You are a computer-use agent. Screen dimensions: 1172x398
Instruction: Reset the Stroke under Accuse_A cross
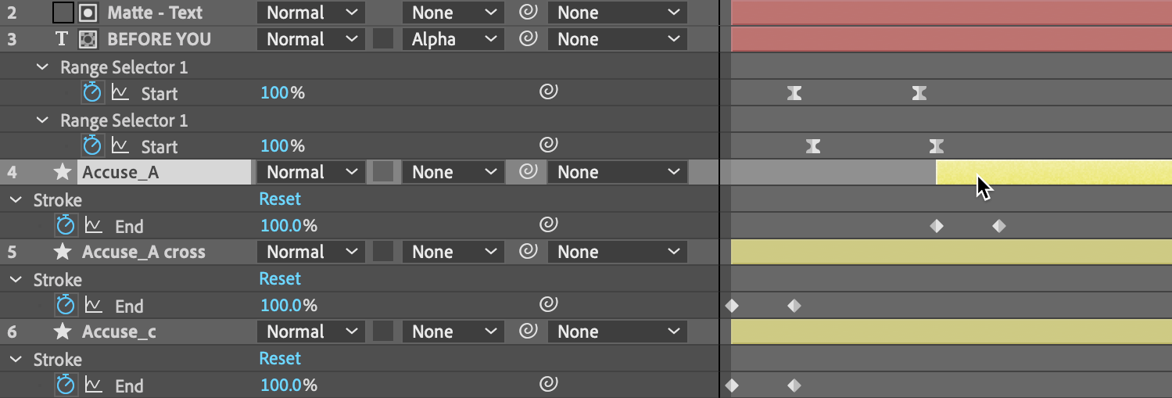tap(280, 278)
